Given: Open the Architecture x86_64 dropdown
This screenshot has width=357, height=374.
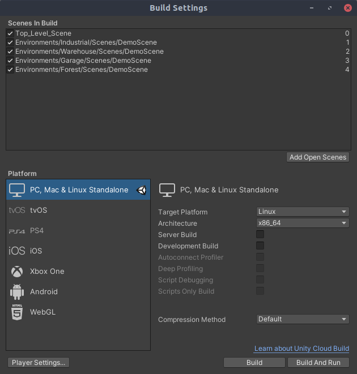Looking at the screenshot, I should [303, 223].
